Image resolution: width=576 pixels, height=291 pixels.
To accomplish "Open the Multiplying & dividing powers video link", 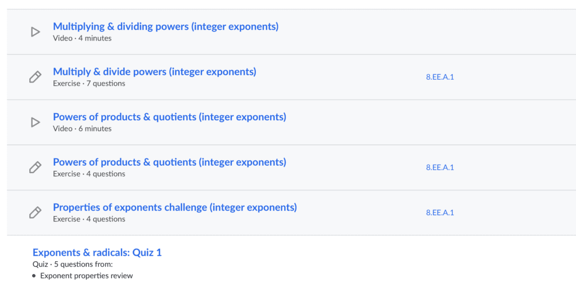I will tap(166, 26).
